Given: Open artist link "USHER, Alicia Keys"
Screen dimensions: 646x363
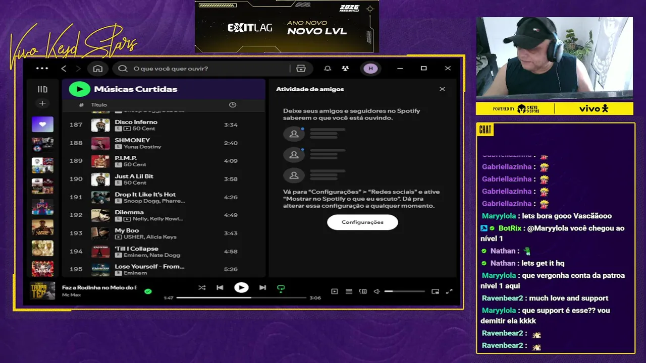Looking at the screenshot, I should [x=150, y=237].
